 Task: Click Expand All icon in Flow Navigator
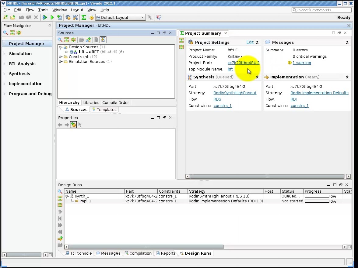19,33
